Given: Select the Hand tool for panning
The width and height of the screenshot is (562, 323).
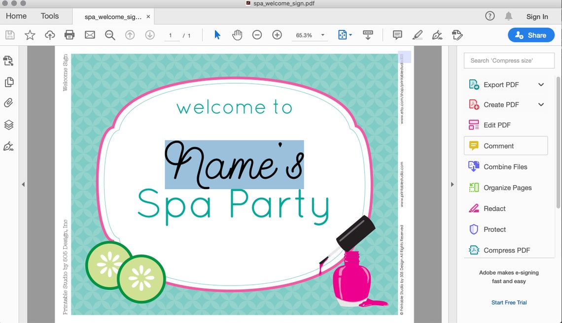Looking at the screenshot, I should (237, 35).
